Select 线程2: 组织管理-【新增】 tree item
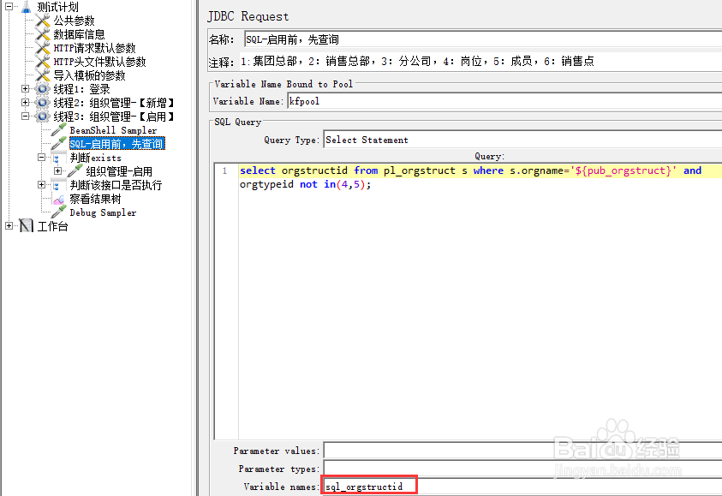 point(114,103)
